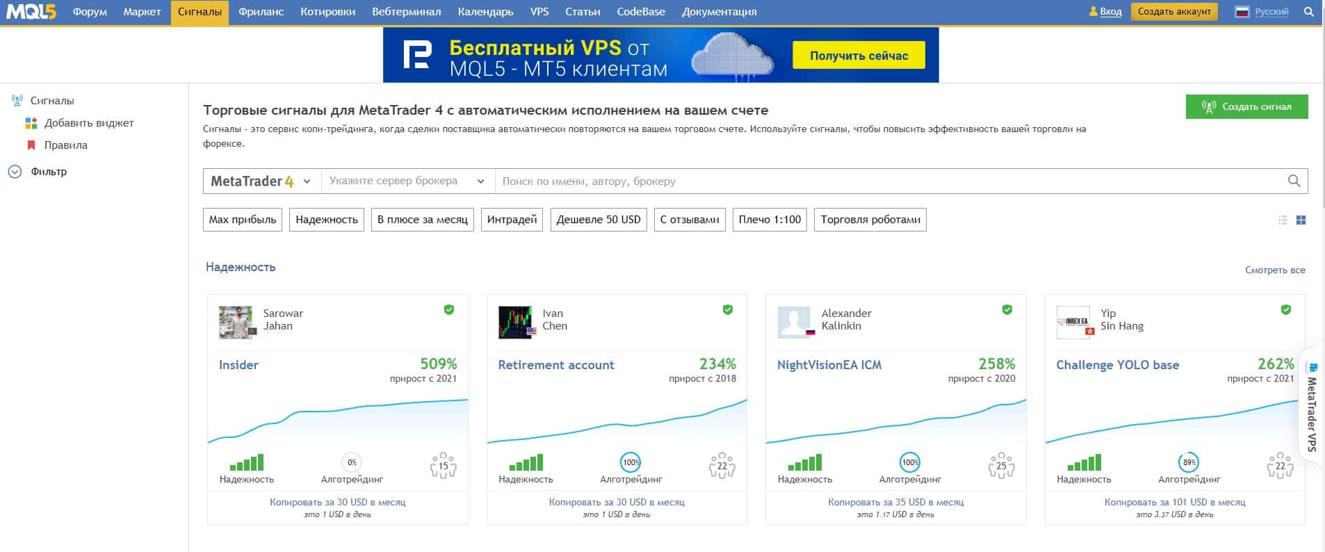Click the Получить сейчас banner button
This screenshot has width=1325, height=552.
859,56
